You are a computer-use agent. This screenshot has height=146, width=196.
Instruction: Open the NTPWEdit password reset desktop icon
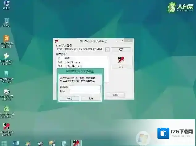coord(6,130)
